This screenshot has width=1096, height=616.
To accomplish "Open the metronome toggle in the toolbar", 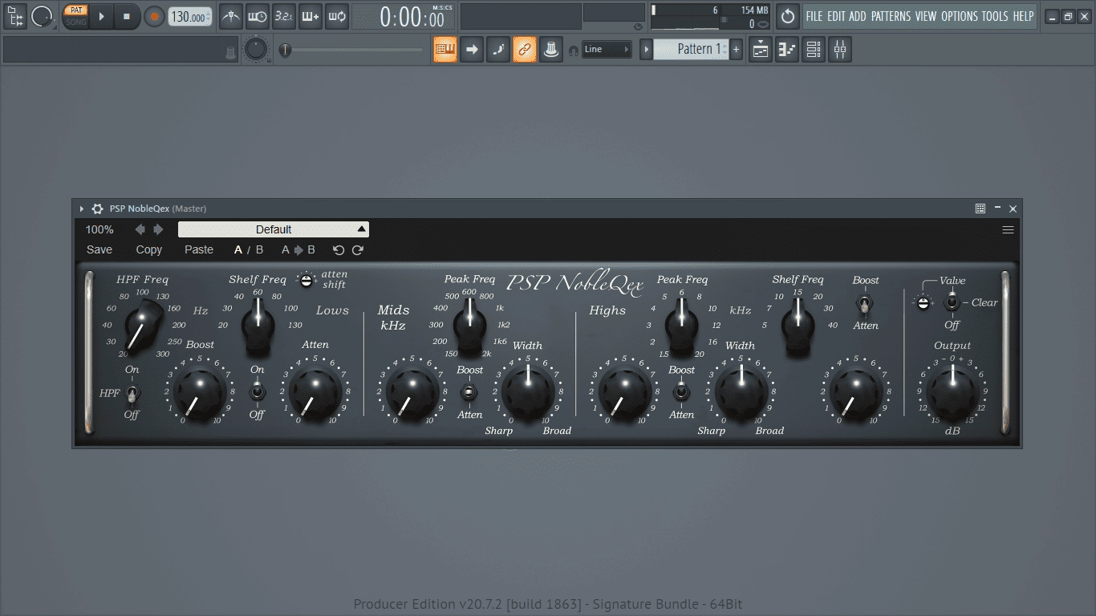I will click(231, 16).
